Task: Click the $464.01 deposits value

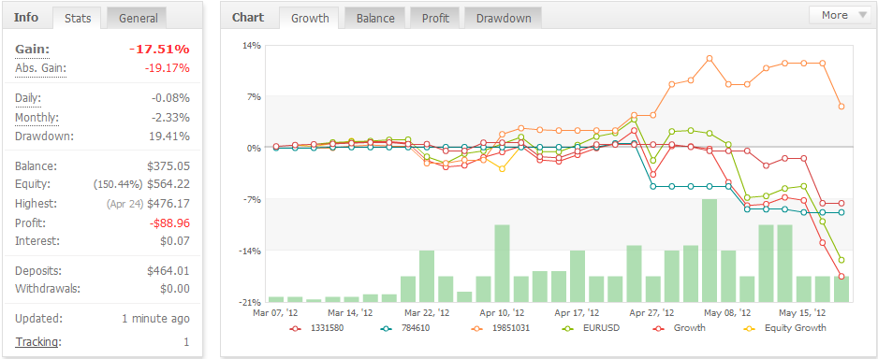Action: coord(168,271)
